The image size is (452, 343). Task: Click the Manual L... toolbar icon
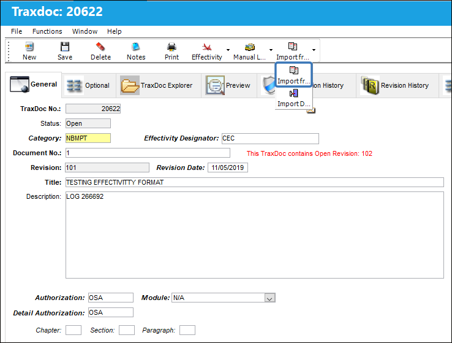[x=250, y=47]
